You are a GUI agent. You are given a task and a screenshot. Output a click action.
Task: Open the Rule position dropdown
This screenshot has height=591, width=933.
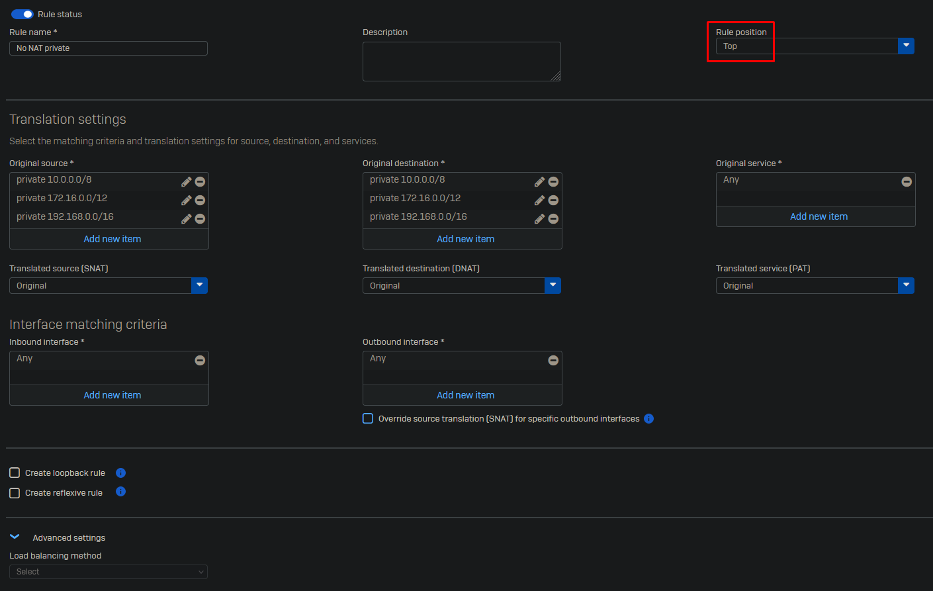coord(906,46)
